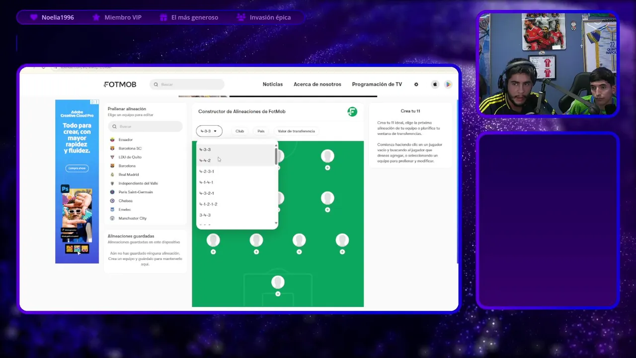
Task: Open the settings gear in the header
Action: click(x=416, y=85)
